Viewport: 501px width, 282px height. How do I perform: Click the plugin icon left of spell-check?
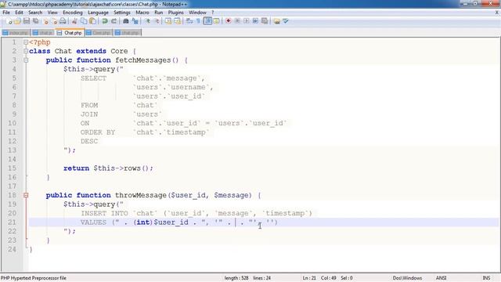(x=276, y=21)
